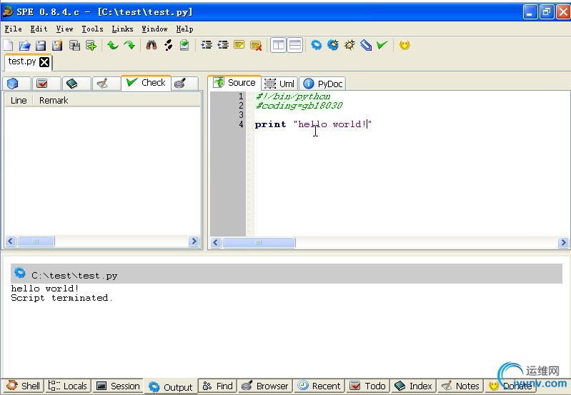Dedent the selected lines via toolbar
Image resolution: width=571 pixels, height=395 pixels.
[x=223, y=45]
